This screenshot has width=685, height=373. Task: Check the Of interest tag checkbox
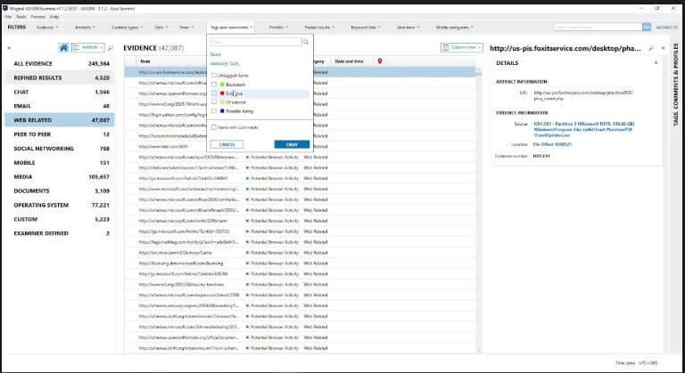214,102
